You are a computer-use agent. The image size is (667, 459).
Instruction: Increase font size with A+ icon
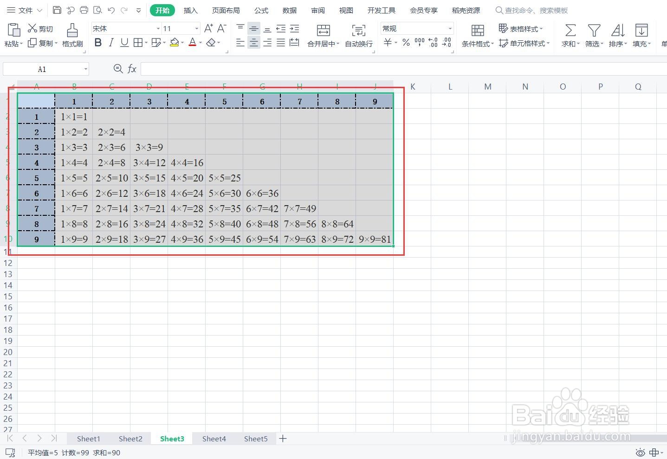click(209, 28)
